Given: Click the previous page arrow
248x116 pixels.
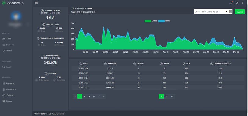Looking at the screenshot, I should coord(75,96).
